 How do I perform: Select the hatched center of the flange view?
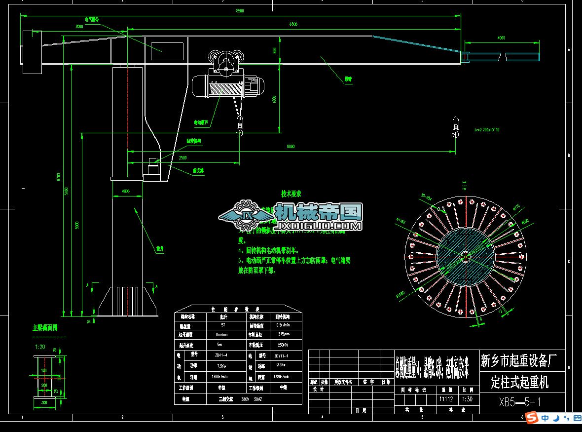pyautogui.click(x=466, y=257)
